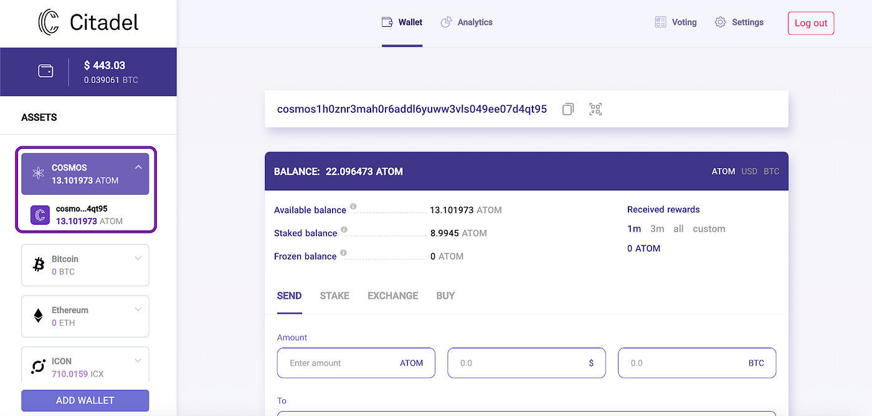Collapse the COSMOS asset panel
The height and width of the screenshot is (416, 872).
coord(138,167)
